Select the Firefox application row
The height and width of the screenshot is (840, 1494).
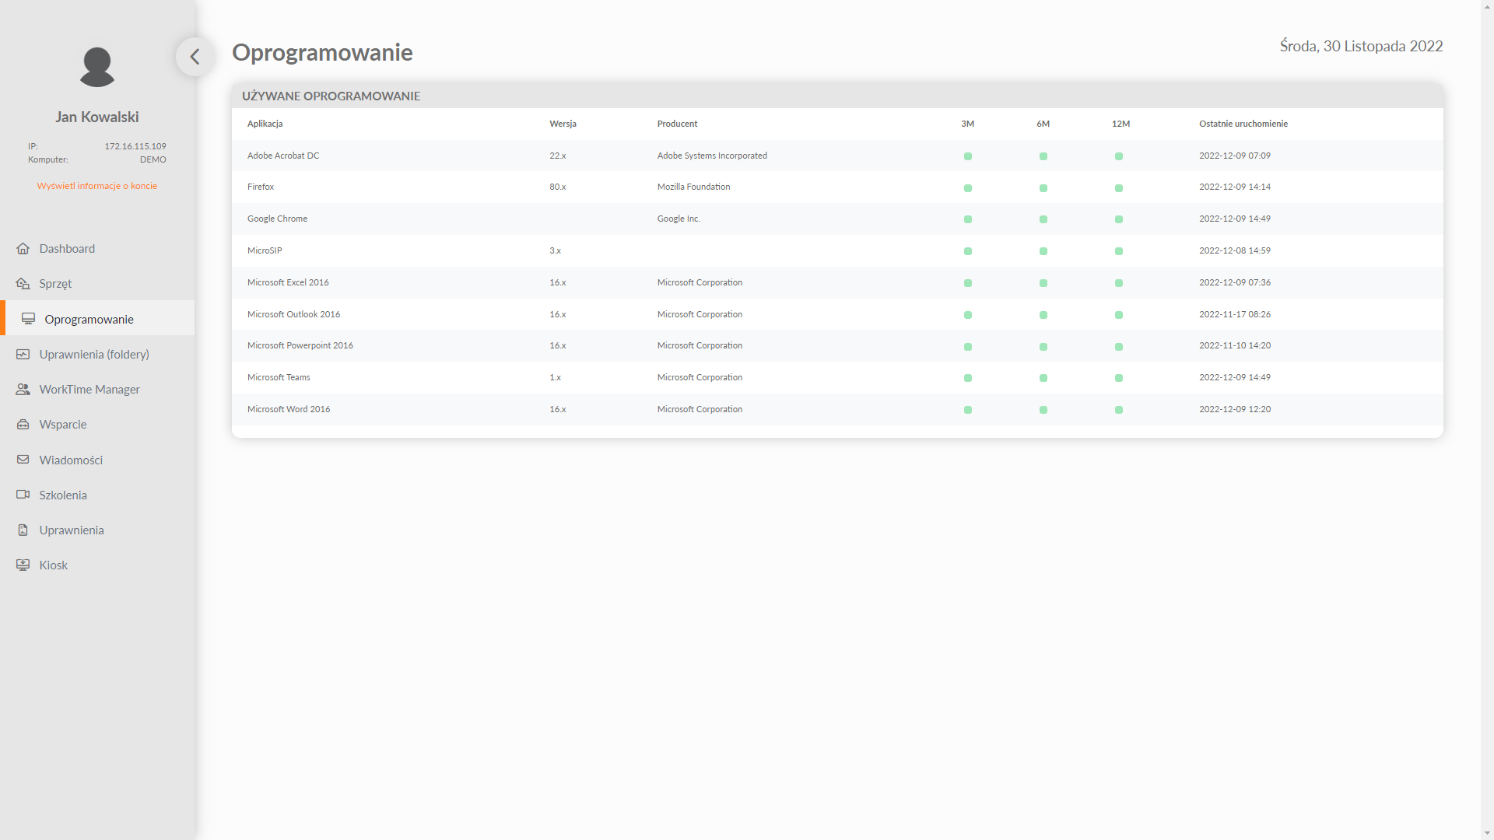[837, 187]
